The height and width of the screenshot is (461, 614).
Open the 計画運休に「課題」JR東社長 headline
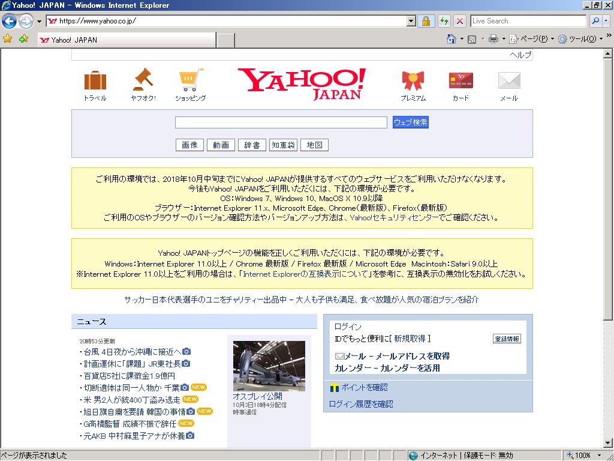[132, 364]
